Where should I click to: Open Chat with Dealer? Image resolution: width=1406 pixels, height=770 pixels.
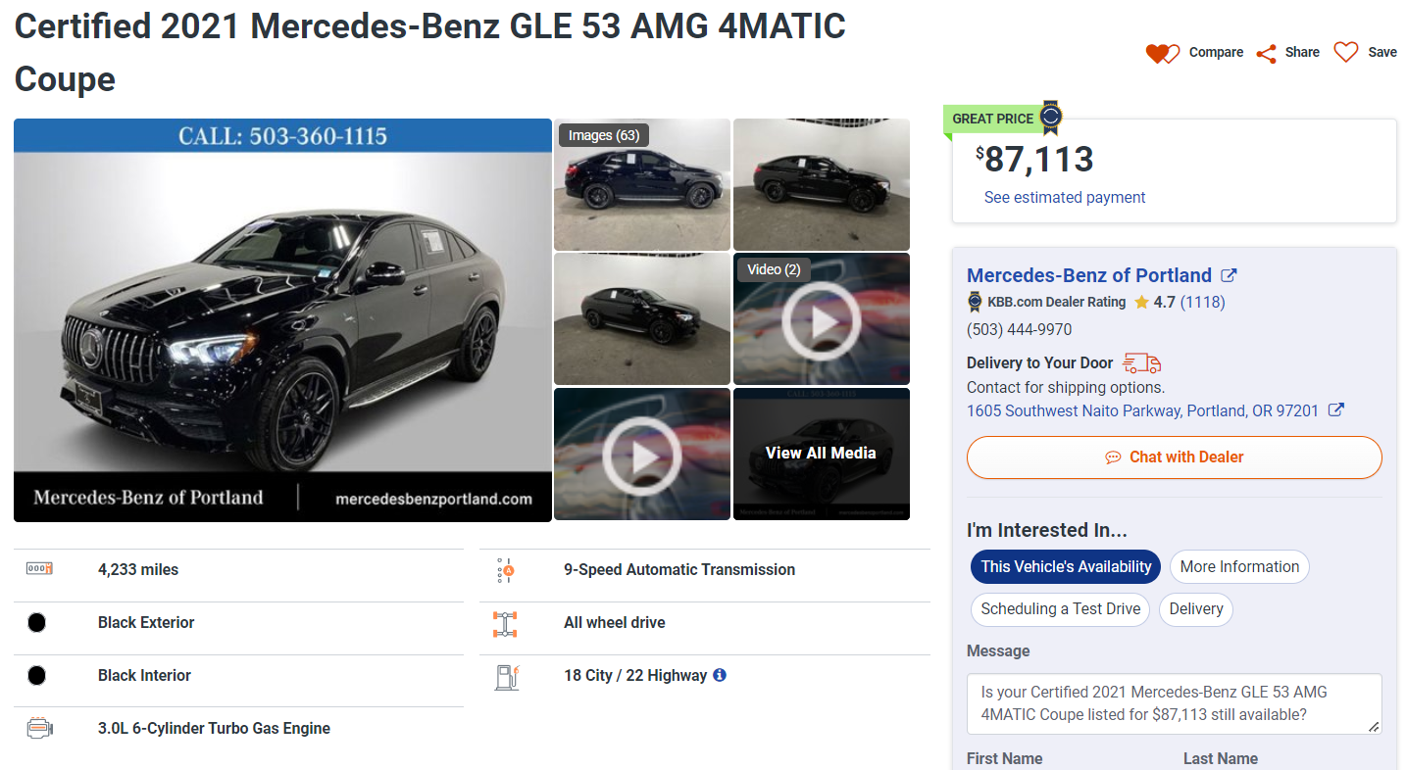[1175, 457]
